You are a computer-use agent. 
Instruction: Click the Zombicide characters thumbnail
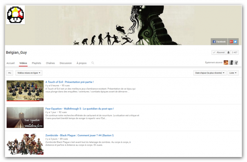coord(25,144)
